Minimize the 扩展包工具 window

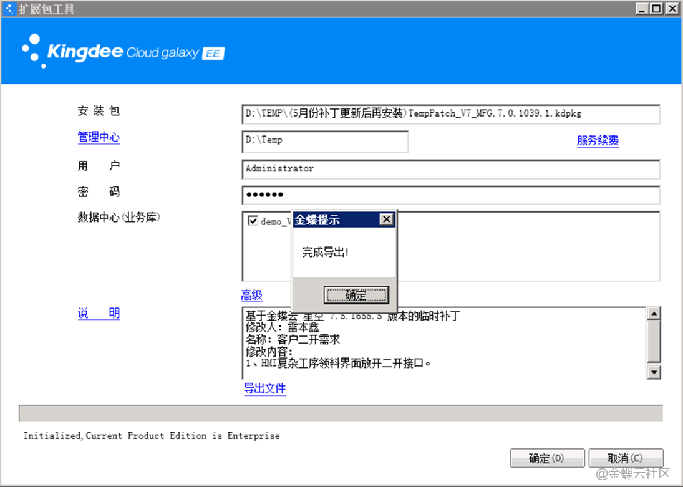point(641,9)
